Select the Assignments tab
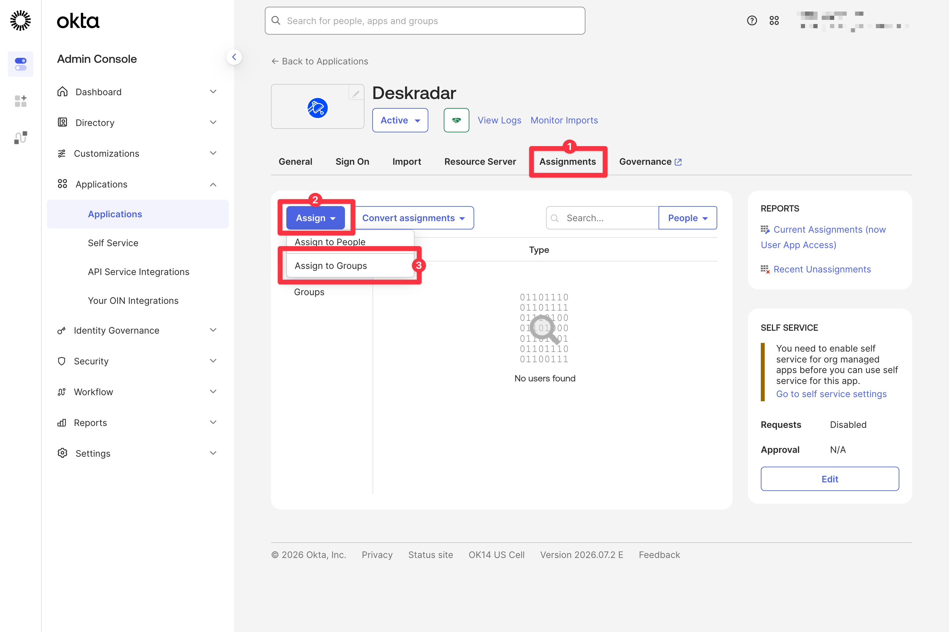The height and width of the screenshot is (632, 949). [567, 162]
